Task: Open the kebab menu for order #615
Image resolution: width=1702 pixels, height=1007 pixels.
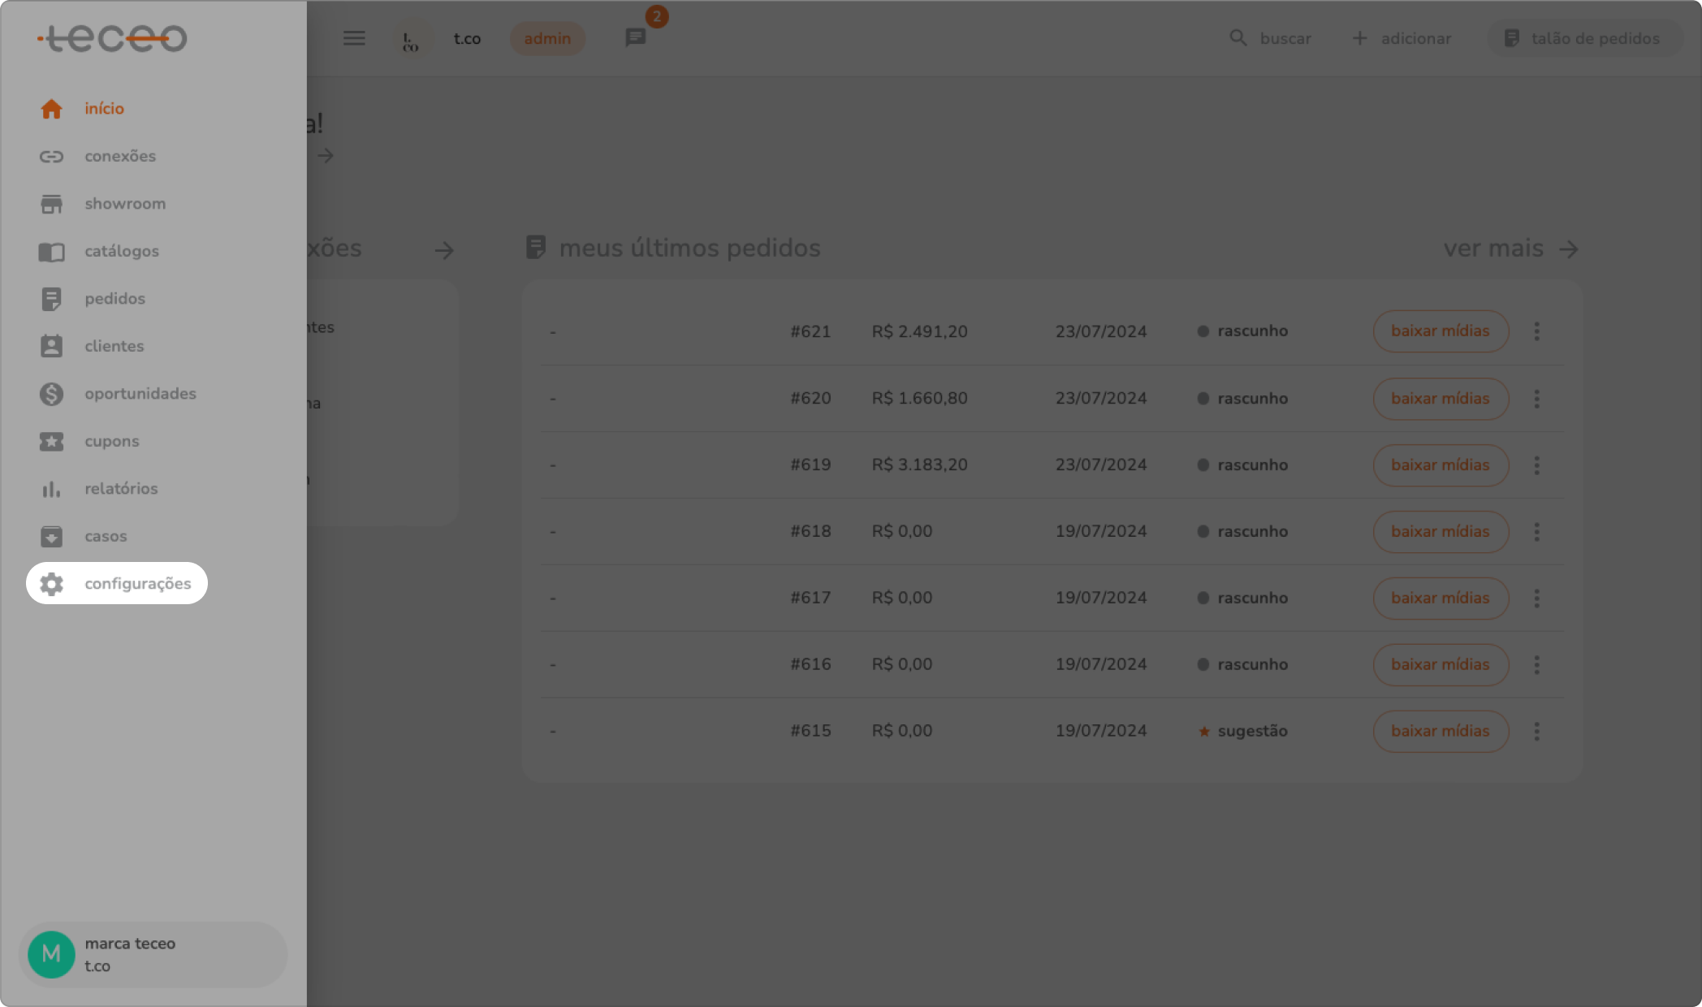Action: tap(1536, 731)
